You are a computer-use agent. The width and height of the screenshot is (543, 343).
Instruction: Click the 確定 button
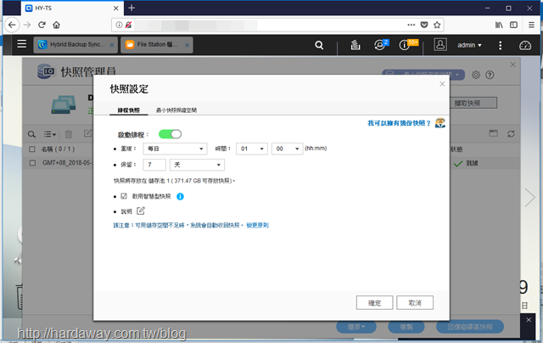[x=374, y=302]
